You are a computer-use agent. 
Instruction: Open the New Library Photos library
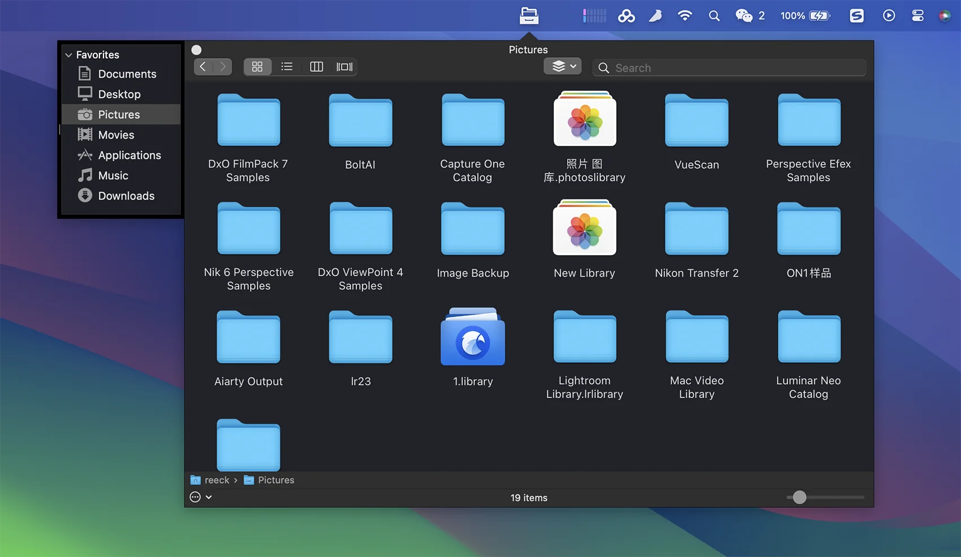tap(585, 227)
